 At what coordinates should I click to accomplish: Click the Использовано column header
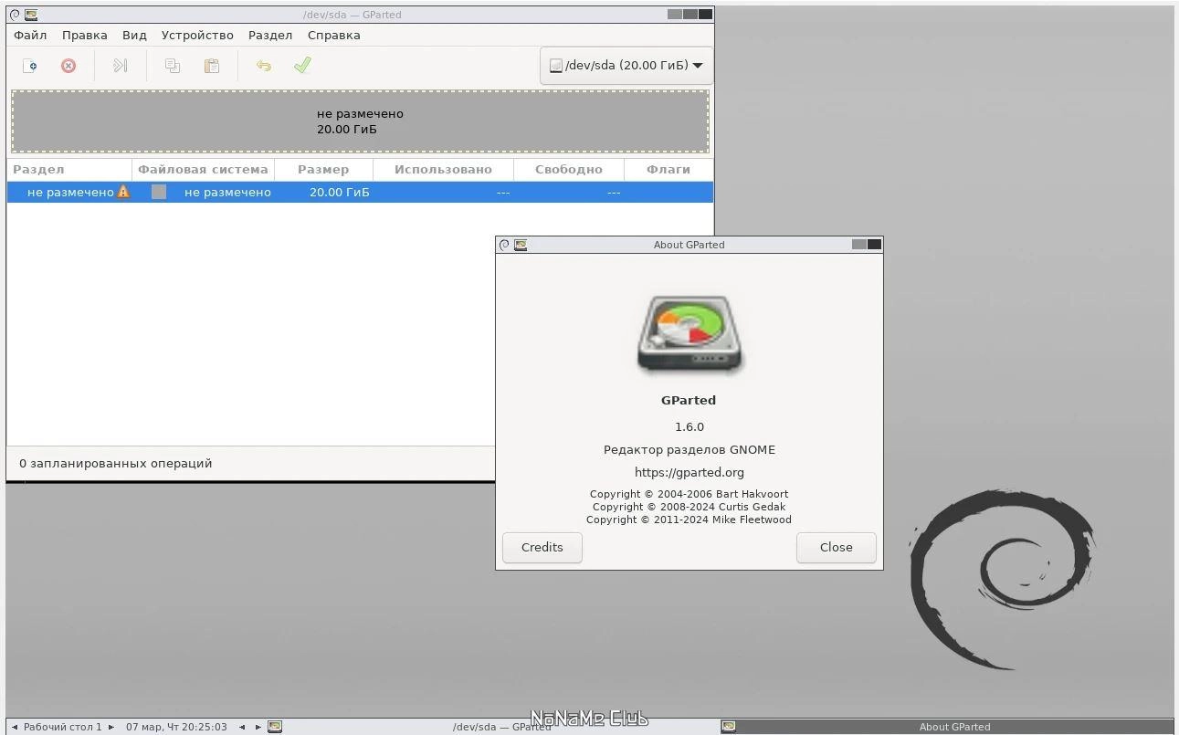[443, 170]
